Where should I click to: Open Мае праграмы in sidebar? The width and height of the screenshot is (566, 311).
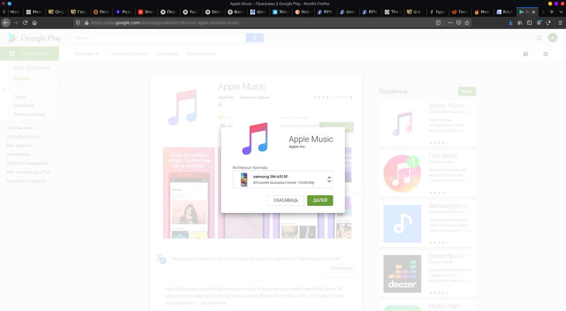coord(32,68)
